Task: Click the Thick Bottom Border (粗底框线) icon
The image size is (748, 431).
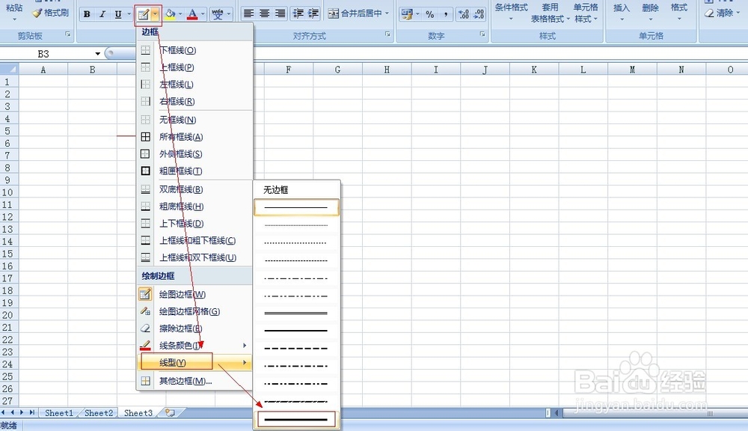Action: click(x=146, y=207)
